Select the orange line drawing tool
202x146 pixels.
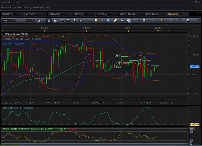162,20
